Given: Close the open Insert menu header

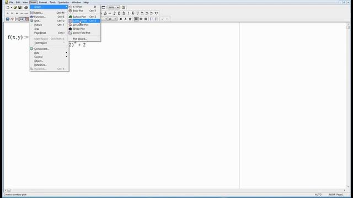Looking at the screenshot, I should (x=33, y=2).
